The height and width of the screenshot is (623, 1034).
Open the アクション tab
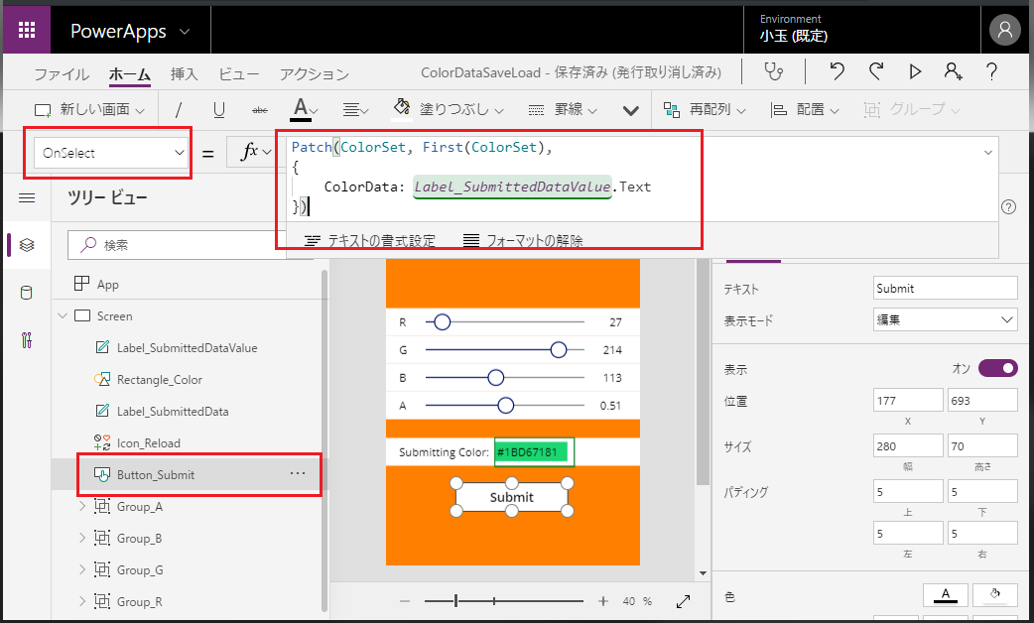point(314,73)
